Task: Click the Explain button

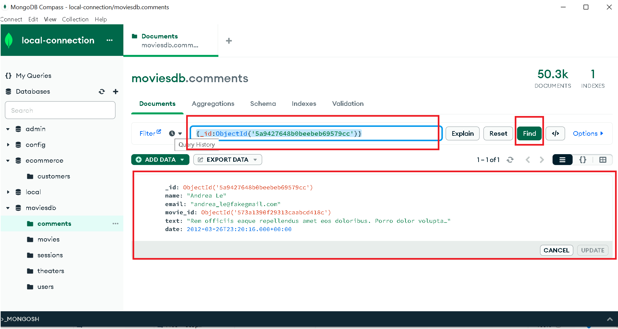Action: click(x=462, y=133)
